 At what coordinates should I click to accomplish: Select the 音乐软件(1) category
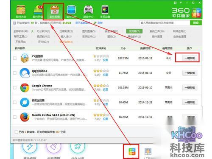point(89,36)
